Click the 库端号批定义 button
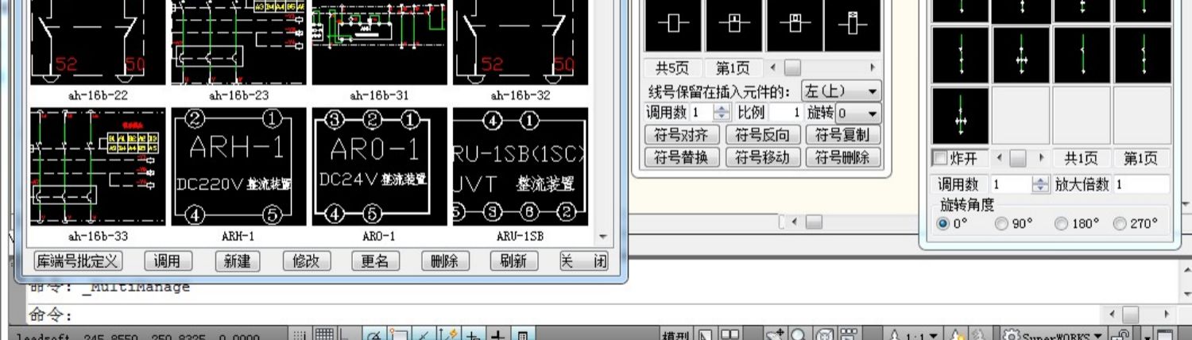This screenshot has width=1192, height=340. click(x=78, y=261)
